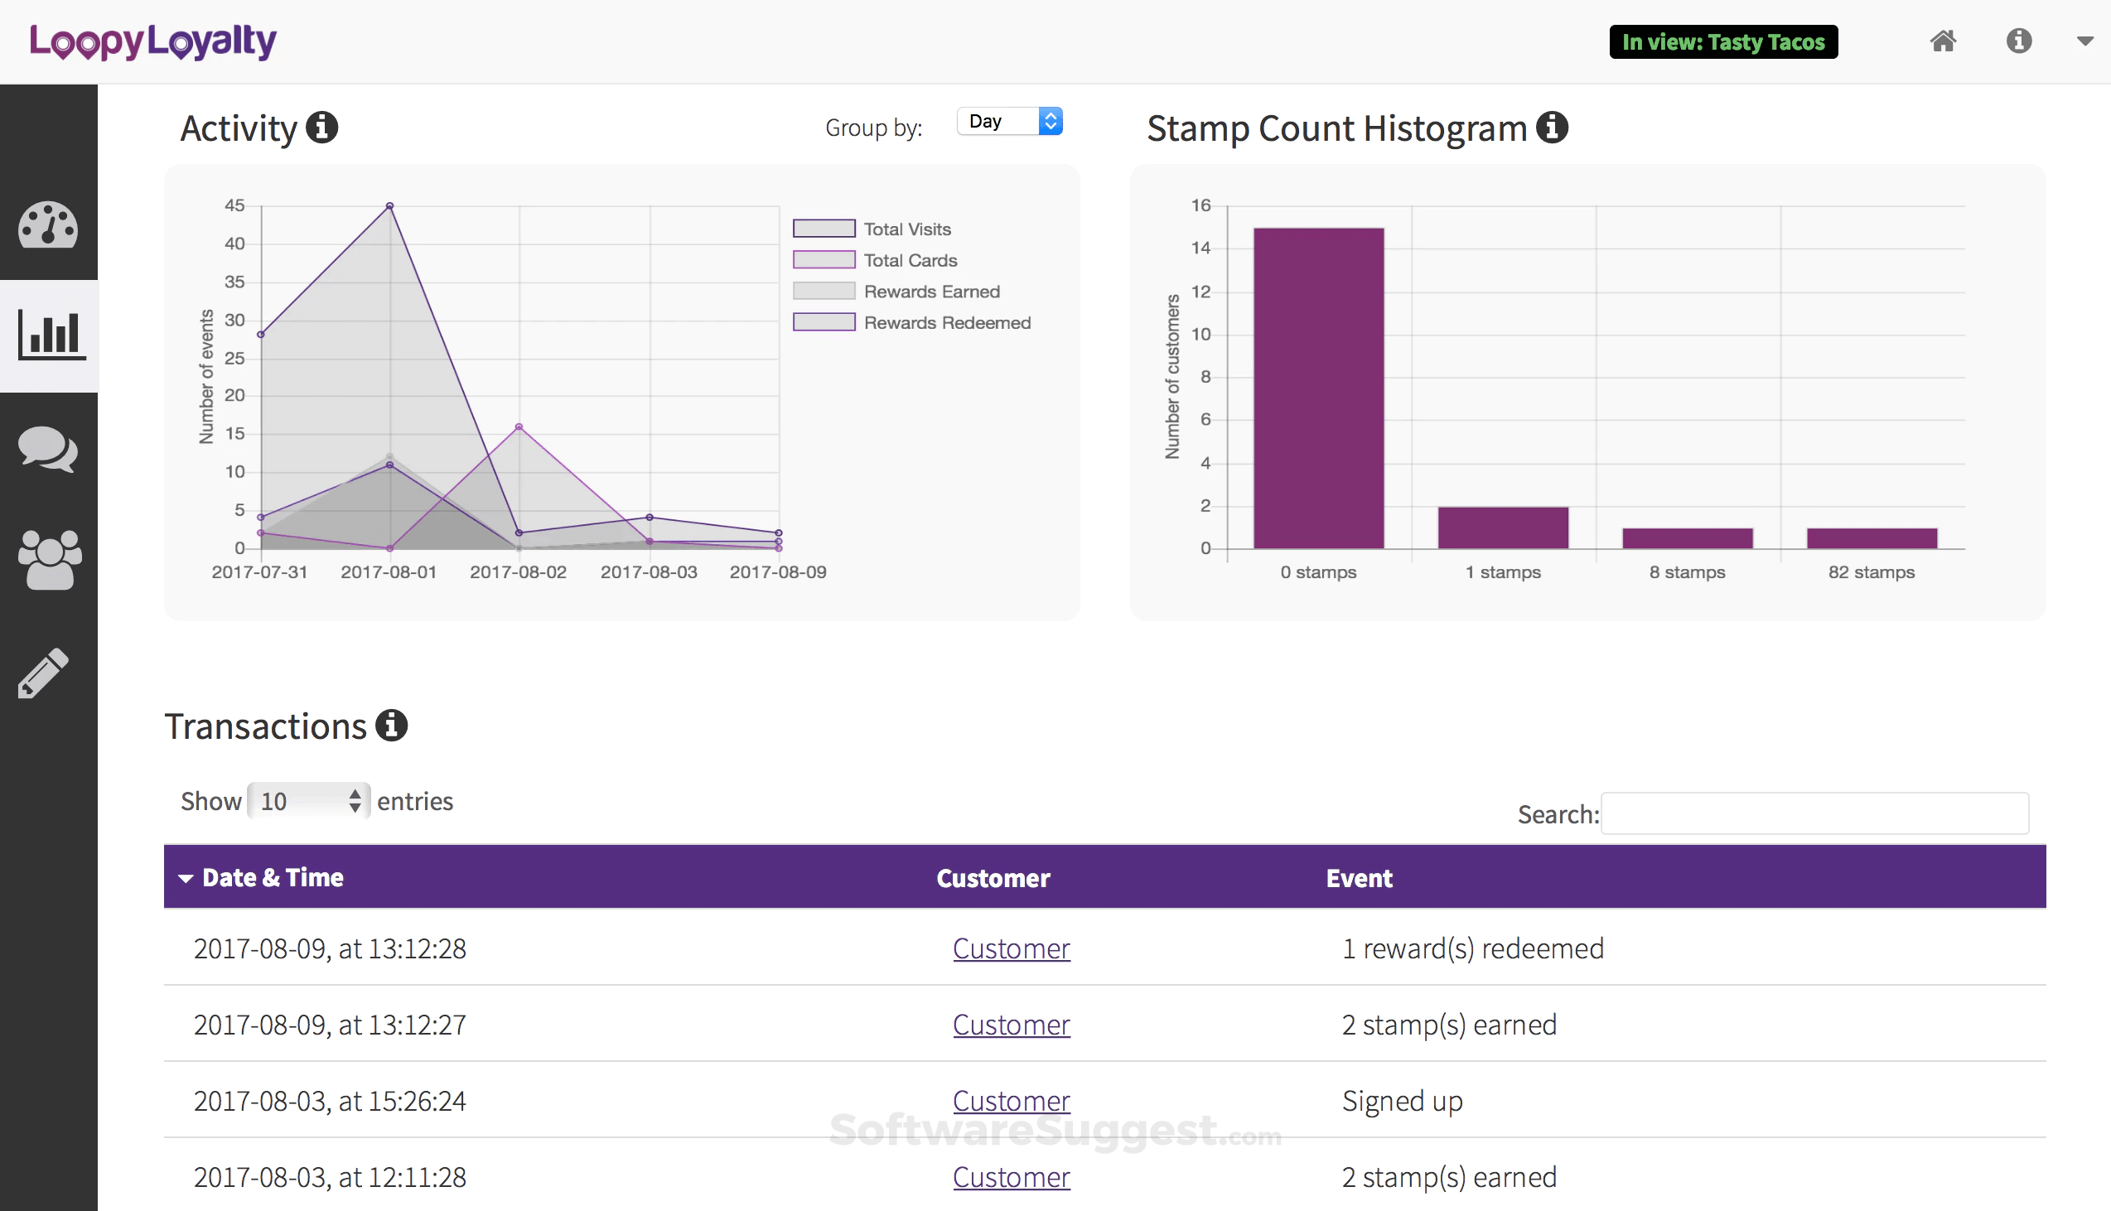Select the bar chart analytics sidebar icon

pyautogui.click(x=51, y=335)
